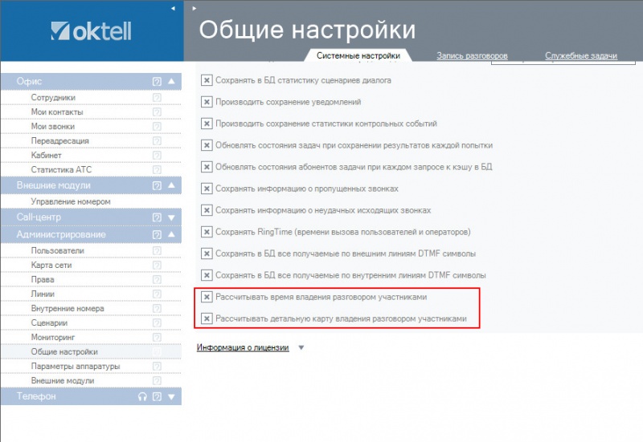This screenshot has width=643, height=442.
Task: Switch to Системные настройки tab
Action: point(358,55)
